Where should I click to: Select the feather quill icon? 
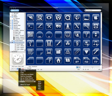tap(30, 18)
